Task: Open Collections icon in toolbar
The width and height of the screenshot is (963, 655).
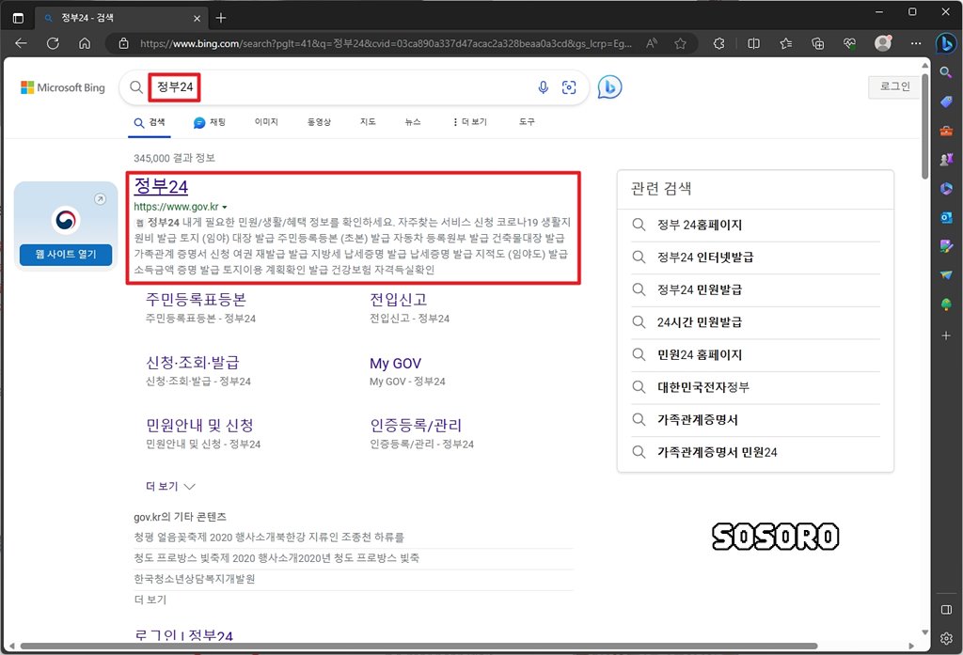Action: point(817,43)
